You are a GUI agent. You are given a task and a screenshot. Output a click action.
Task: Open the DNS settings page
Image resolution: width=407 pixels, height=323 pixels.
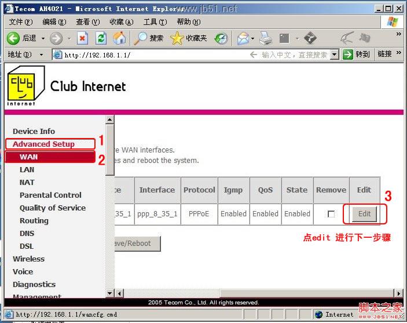coord(27,233)
